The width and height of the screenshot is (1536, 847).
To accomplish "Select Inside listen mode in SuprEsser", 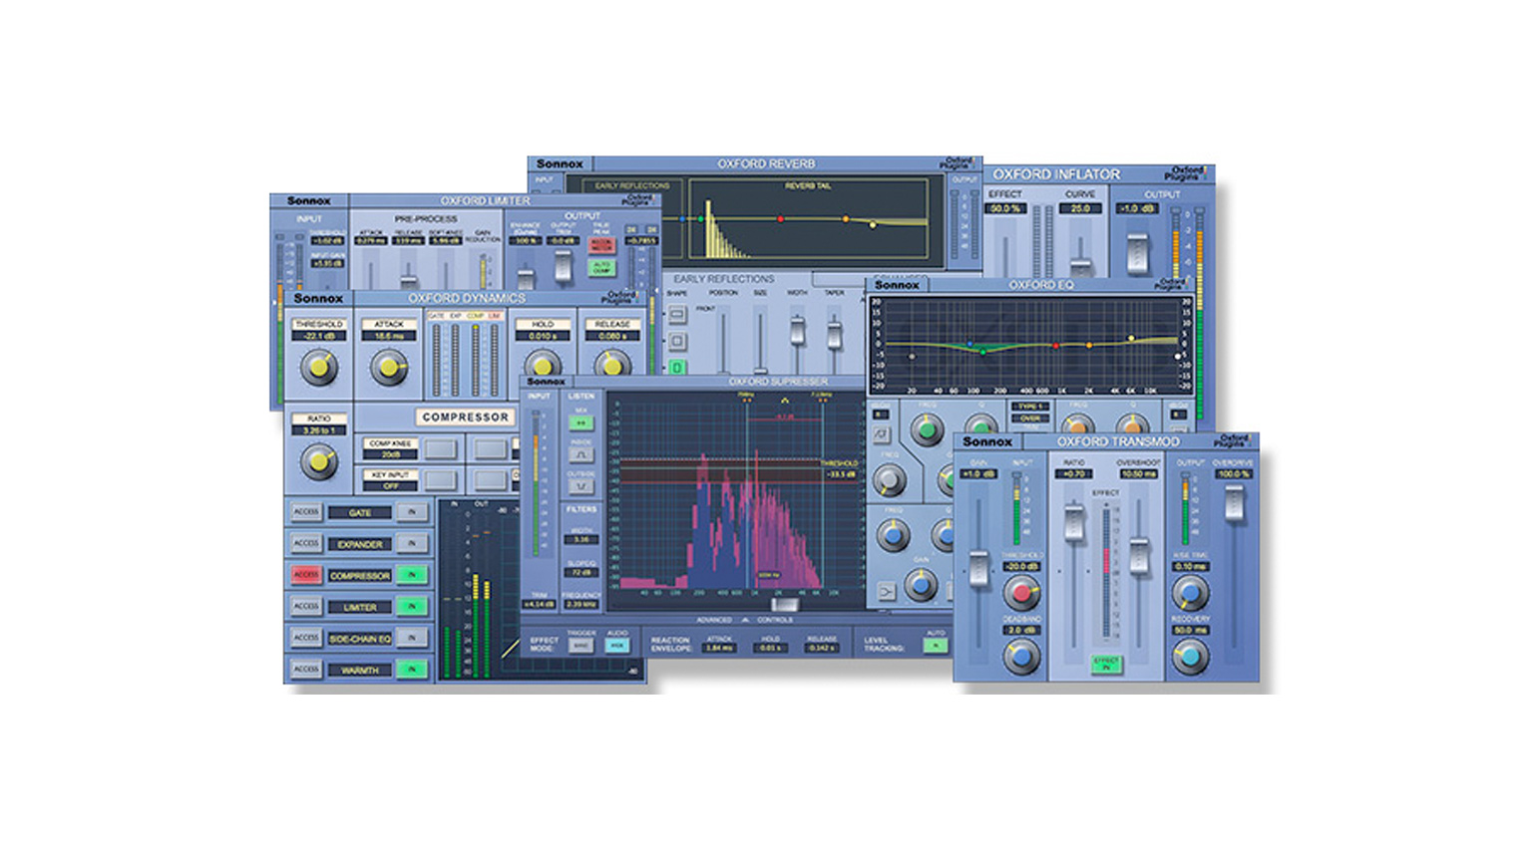I will click(x=581, y=454).
